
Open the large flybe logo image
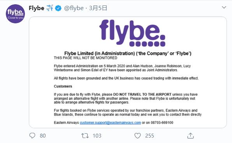[132, 33]
